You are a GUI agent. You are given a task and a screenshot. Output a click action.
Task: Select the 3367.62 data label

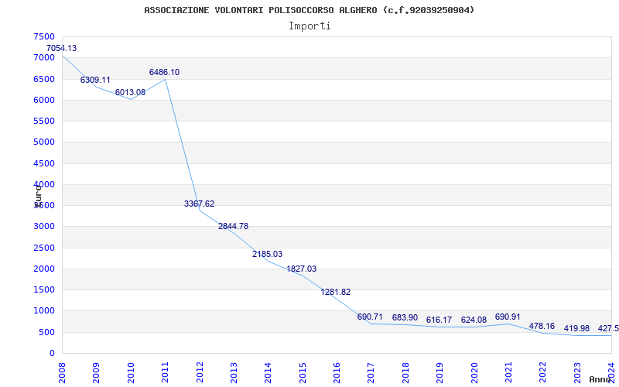200,204
